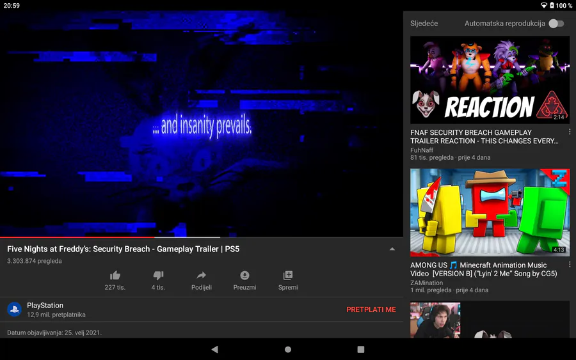Open AMONG US Minecraft Animation title
576x360 pixels.
point(483,269)
